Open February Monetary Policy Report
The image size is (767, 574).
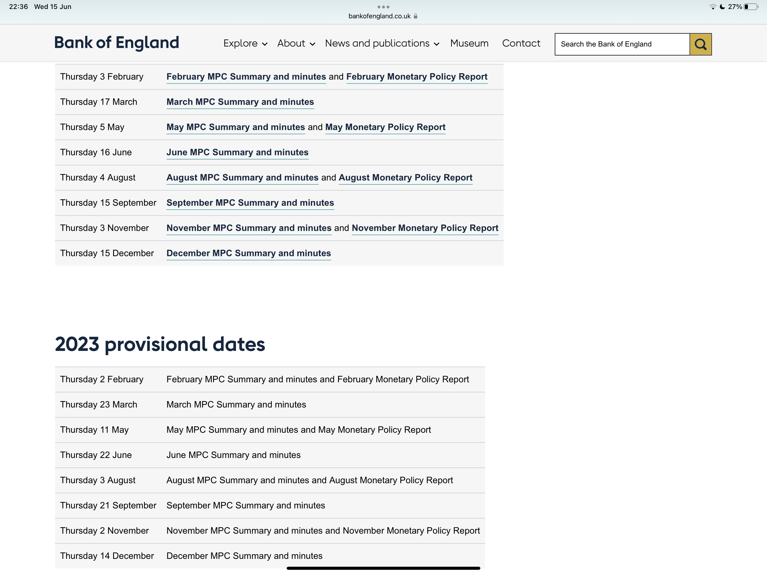[x=417, y=77]
